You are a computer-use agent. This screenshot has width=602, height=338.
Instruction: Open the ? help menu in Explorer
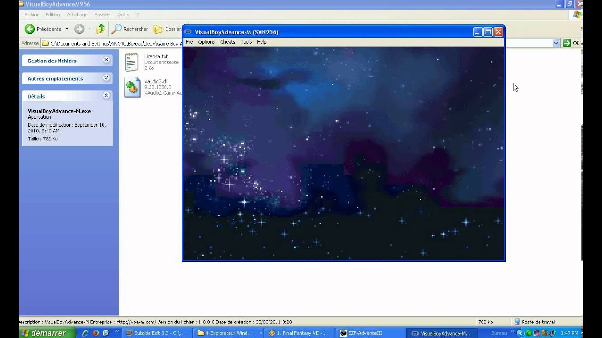coord(137,15)
